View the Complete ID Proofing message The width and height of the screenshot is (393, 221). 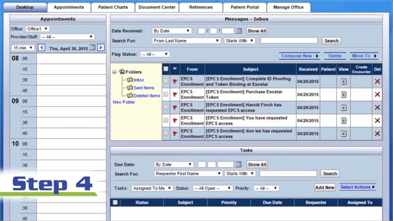tap(344, 82)
